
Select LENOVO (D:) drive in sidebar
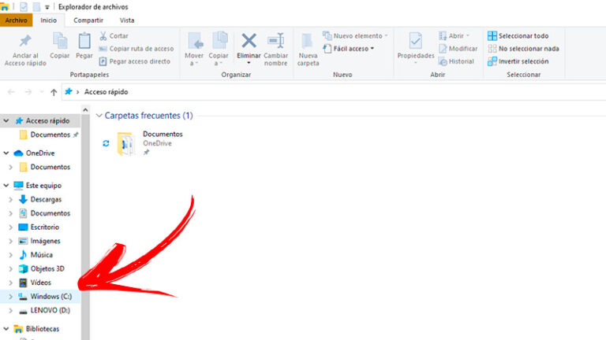50,311
